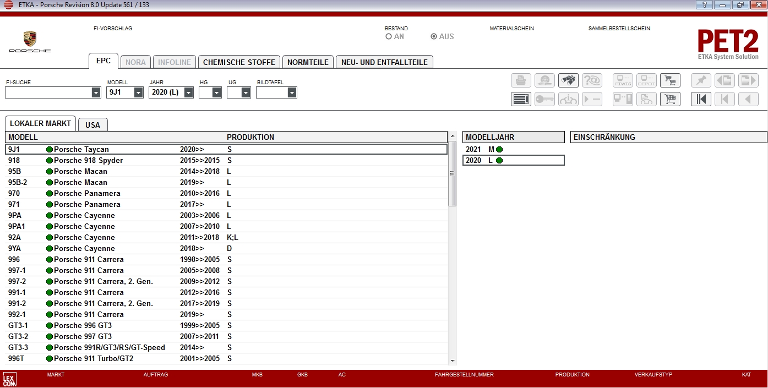Click the SAMMELBESTELLSCHEIN label

coord(619,29)
